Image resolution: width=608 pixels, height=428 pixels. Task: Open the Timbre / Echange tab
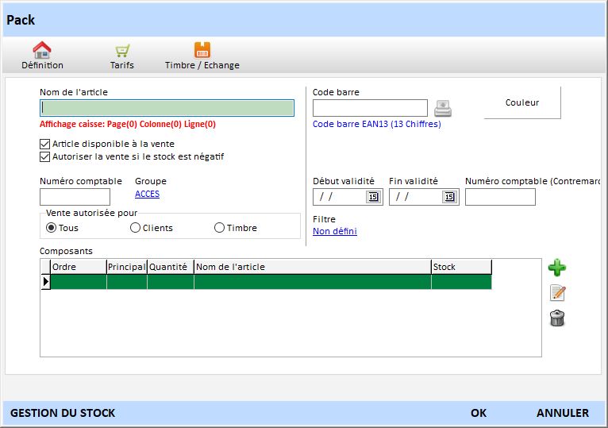pos(202,56)
